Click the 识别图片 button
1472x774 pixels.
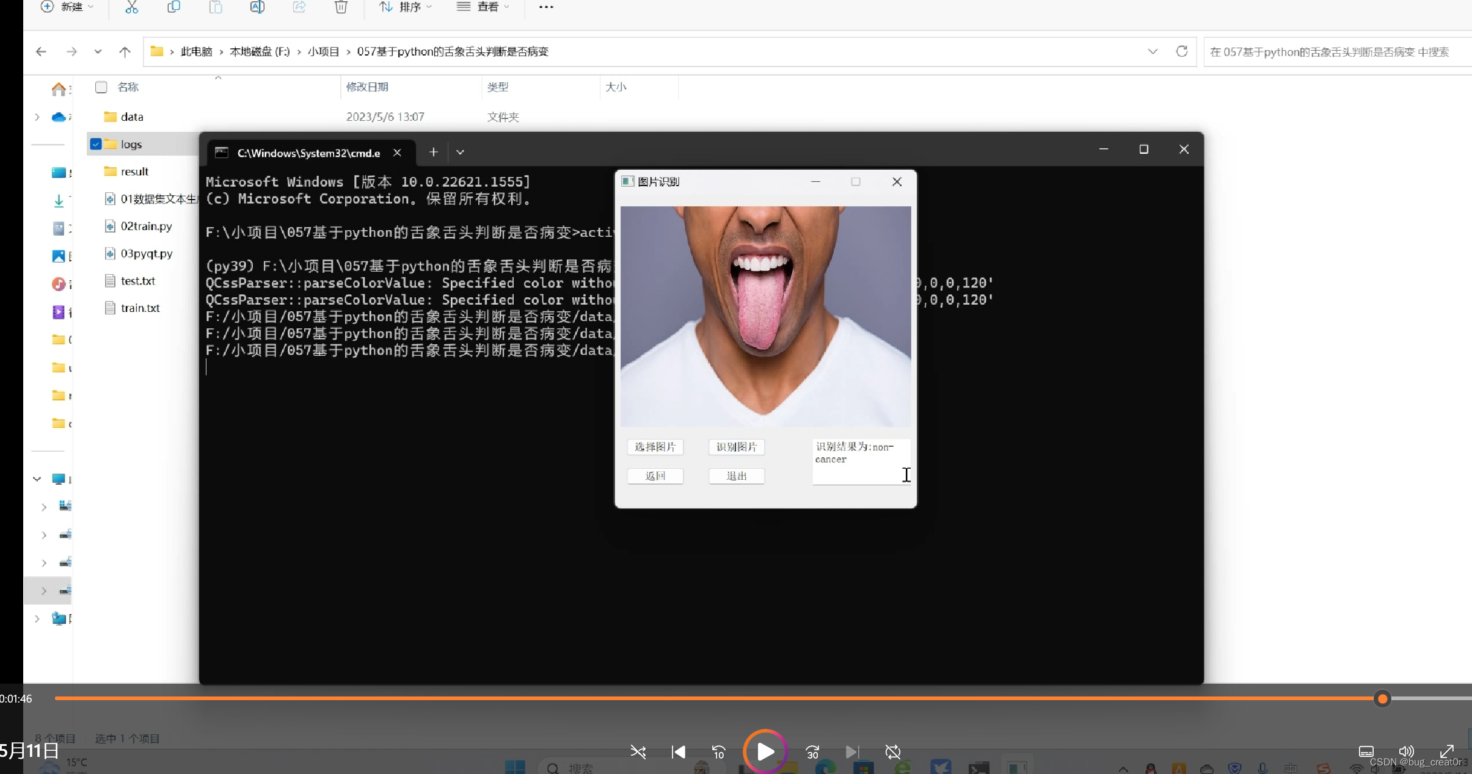coord(736,447)
